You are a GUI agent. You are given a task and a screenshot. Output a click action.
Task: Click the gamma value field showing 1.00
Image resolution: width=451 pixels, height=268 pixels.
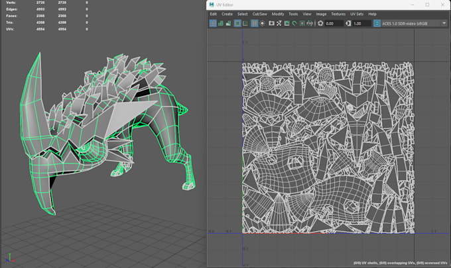[361, 23]
